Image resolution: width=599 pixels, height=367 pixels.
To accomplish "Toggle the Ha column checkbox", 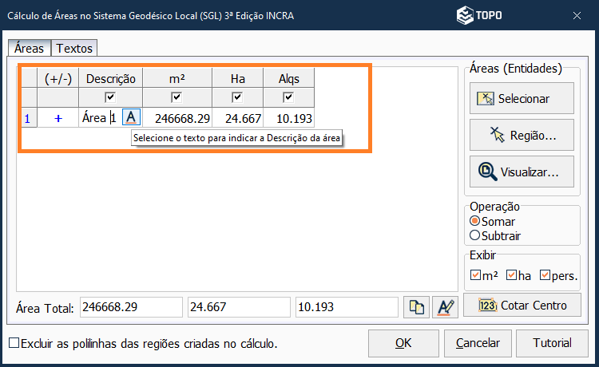I will point(237,97).
